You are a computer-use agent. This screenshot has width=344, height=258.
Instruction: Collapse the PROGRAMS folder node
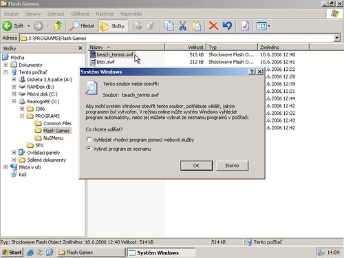[22, 116]
